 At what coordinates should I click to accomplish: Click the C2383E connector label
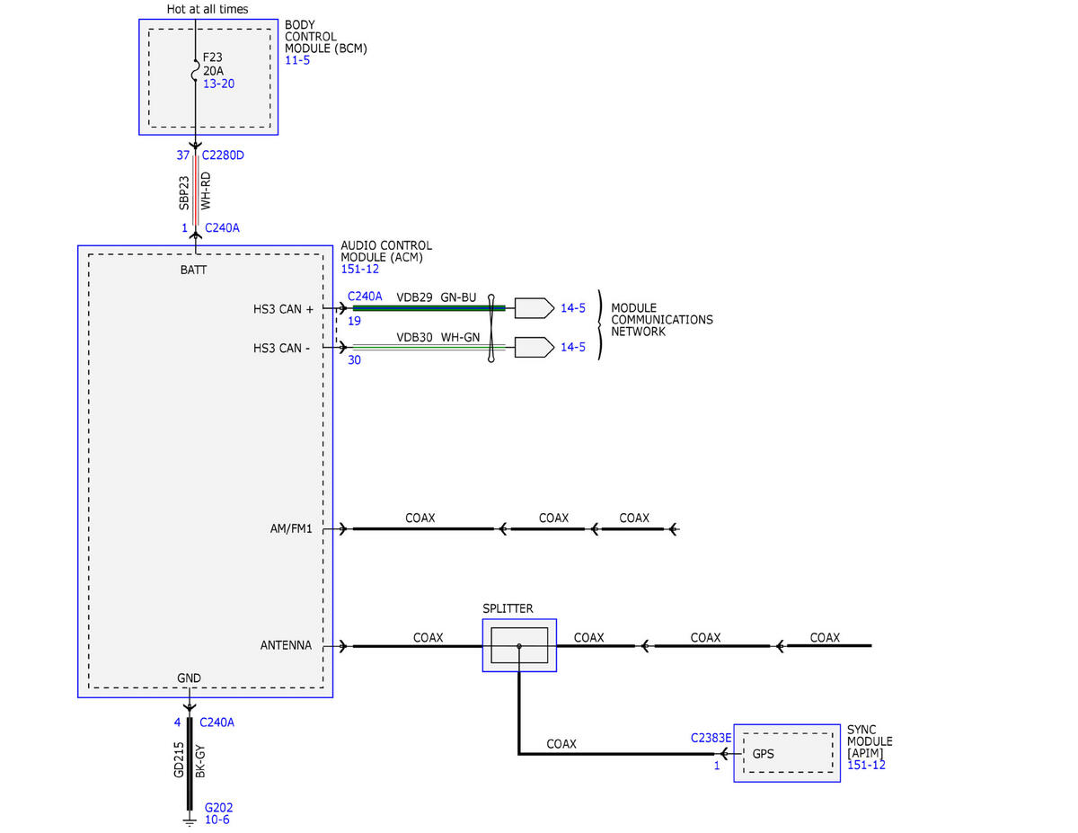pyautogui.click(x=711, y=738)
